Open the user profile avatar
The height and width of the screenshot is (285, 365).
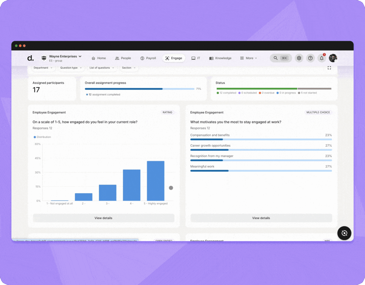(333, 58)
